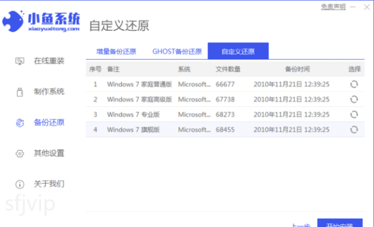The width and height of the screenshot is (374, 227).
Task: Click the 制作系统 USB drive icon
Action: point(19,92)
